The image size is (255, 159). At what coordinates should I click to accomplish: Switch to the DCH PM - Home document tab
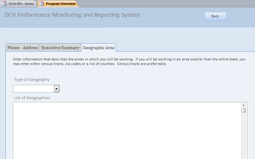18,4
